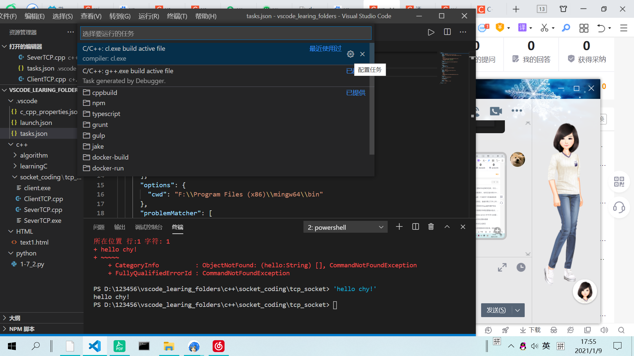Click the gear icon to configure cl.exe task
This screenshot has height=356, width=634.
coord(350,54)
